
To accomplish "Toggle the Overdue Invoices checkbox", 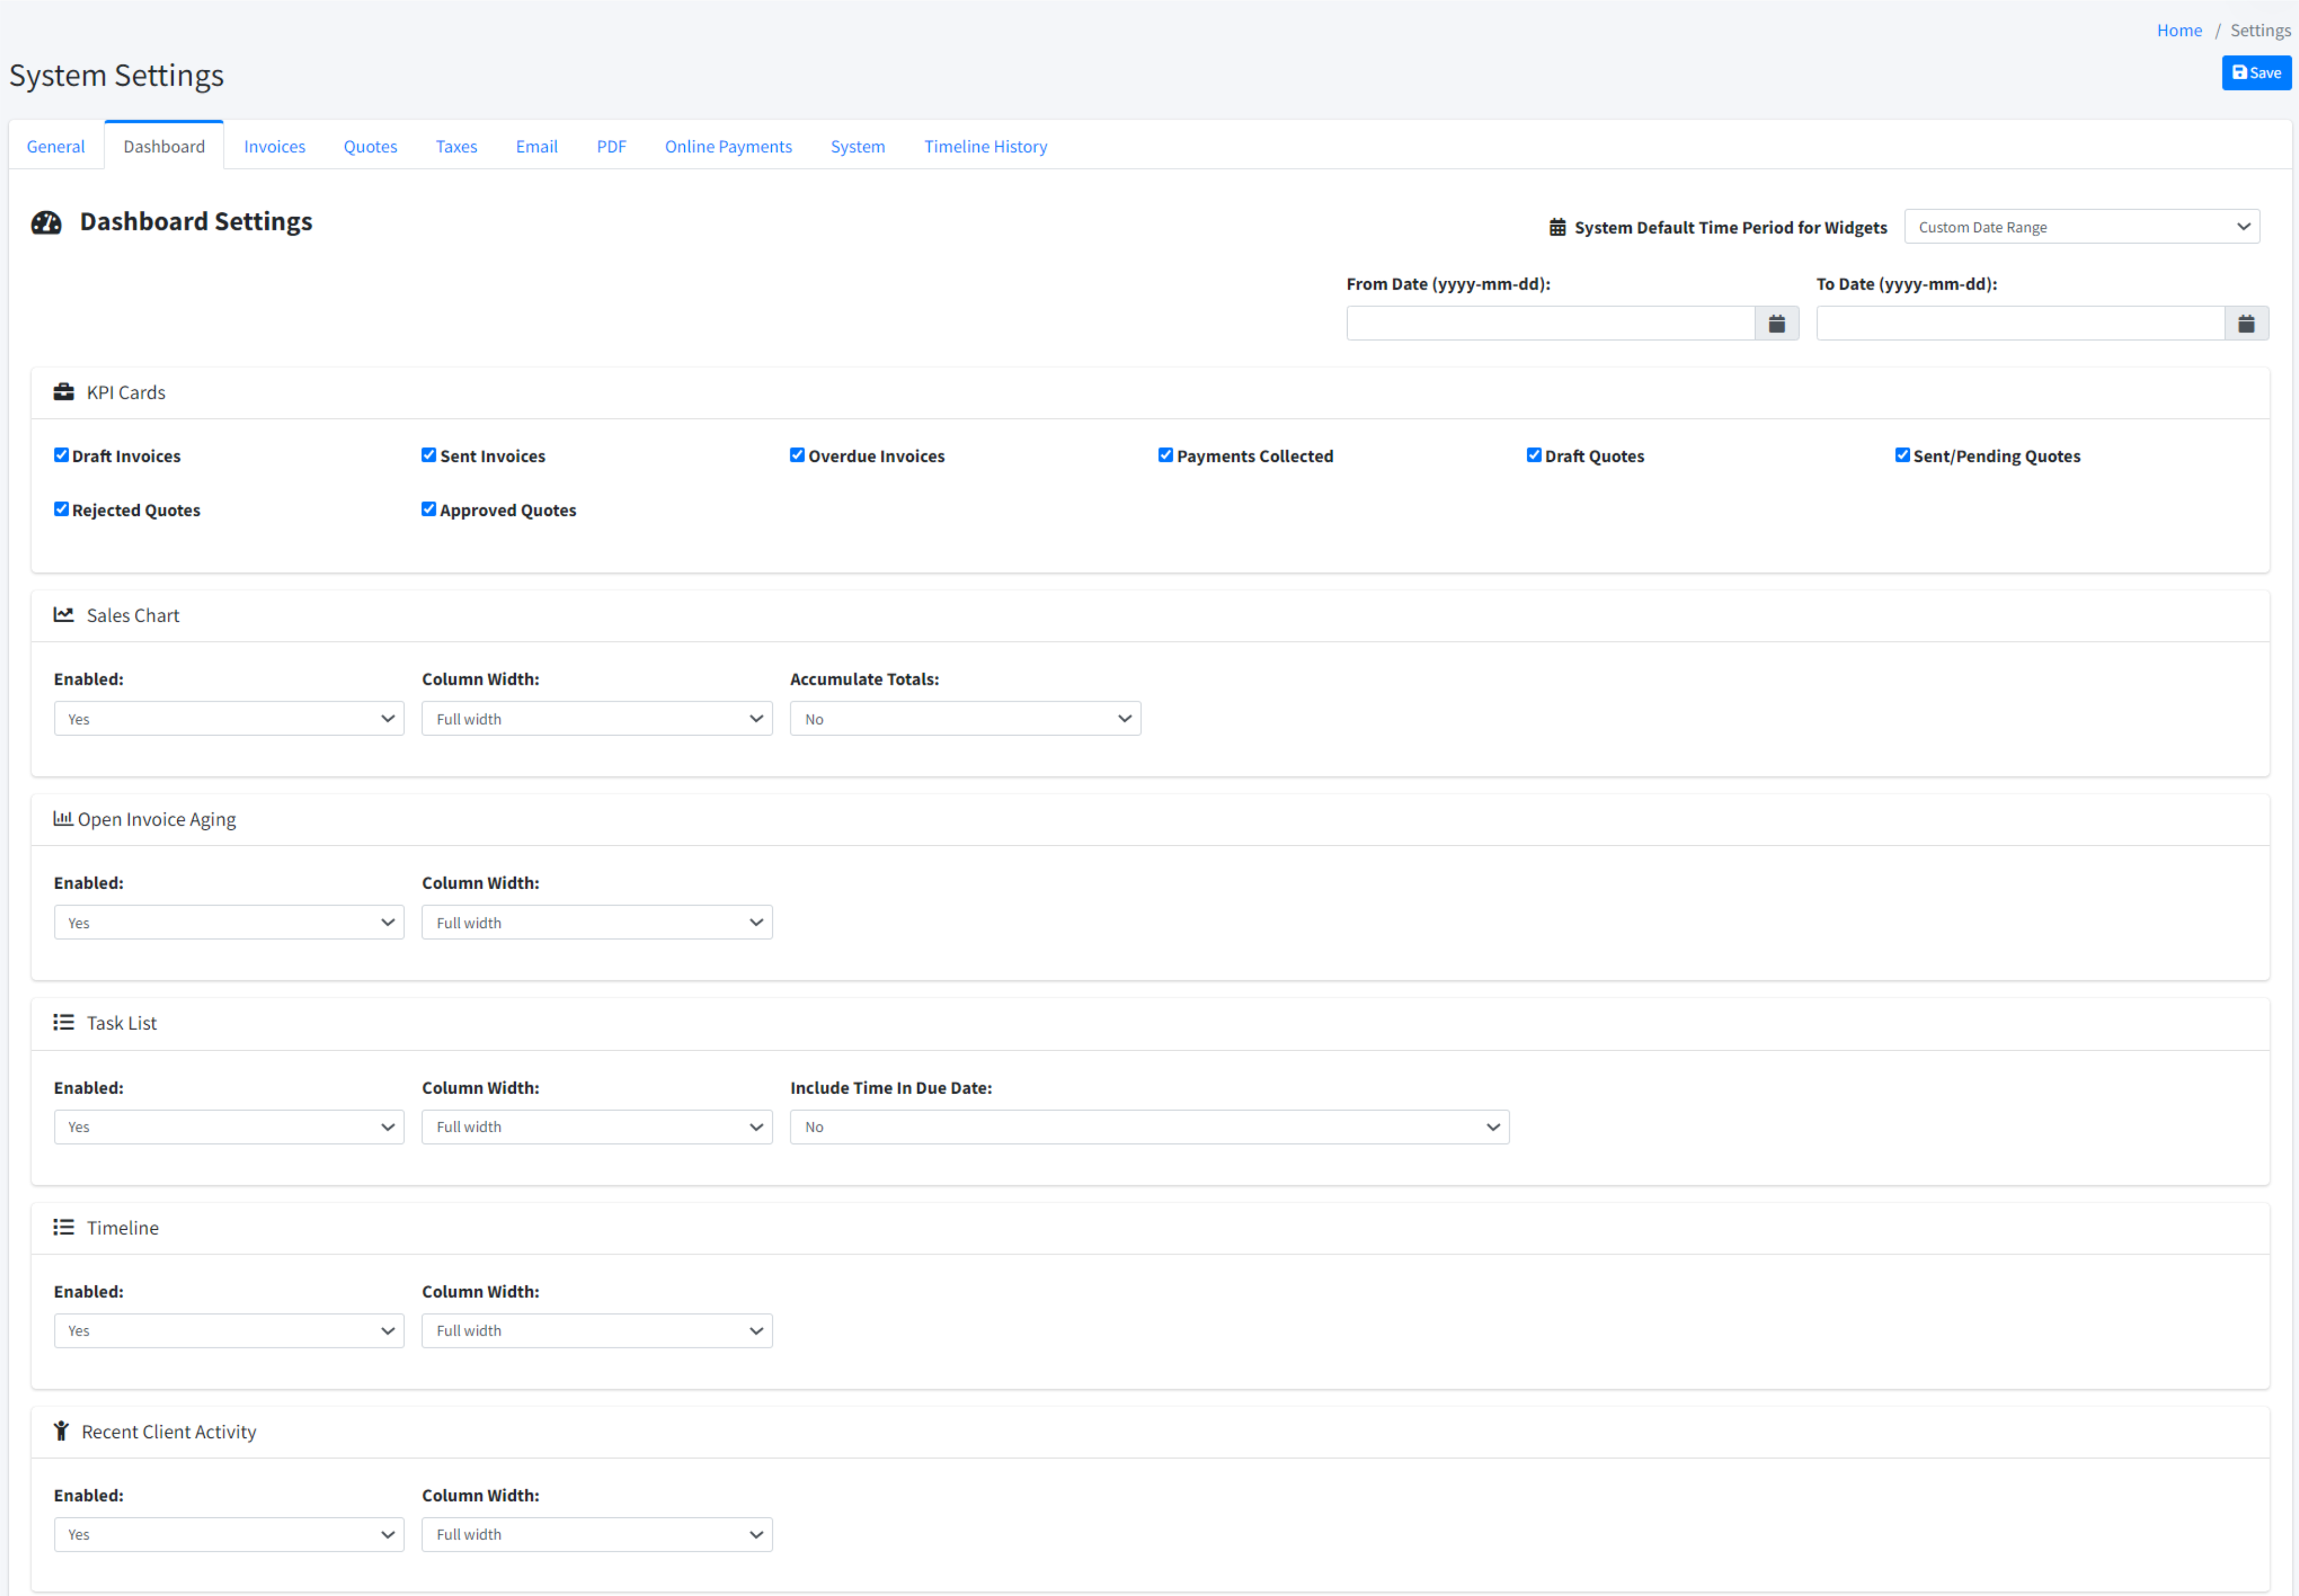I will pos(797,455).
